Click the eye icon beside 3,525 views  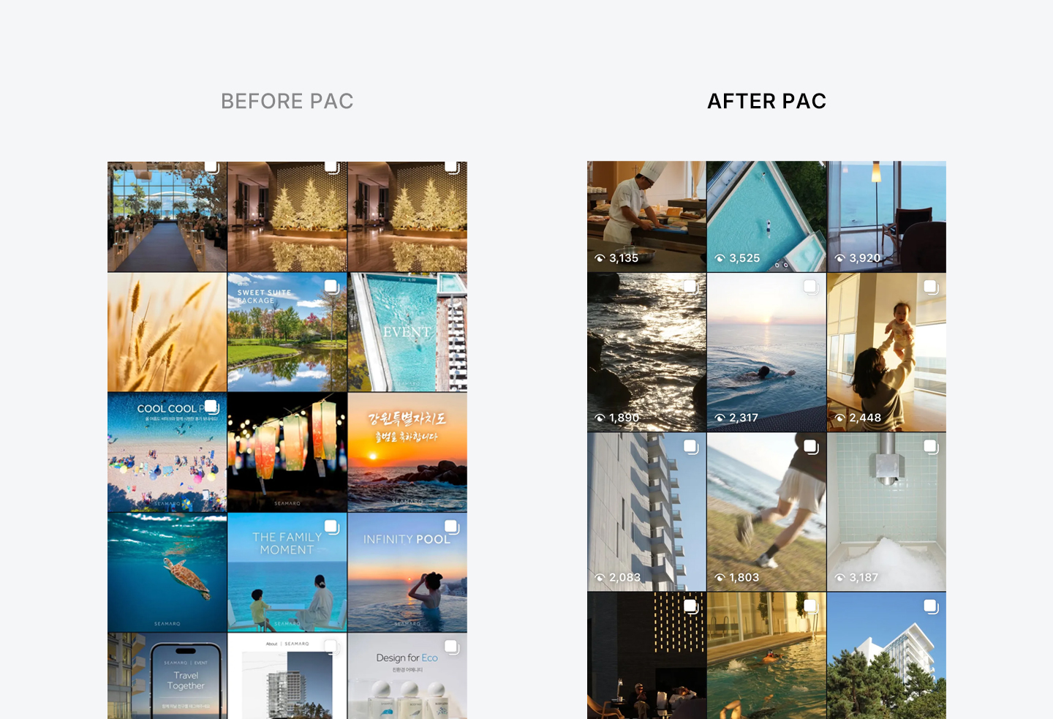point(720,258)
